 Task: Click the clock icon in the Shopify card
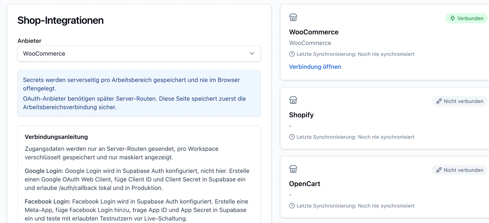(x=292, y=137)
